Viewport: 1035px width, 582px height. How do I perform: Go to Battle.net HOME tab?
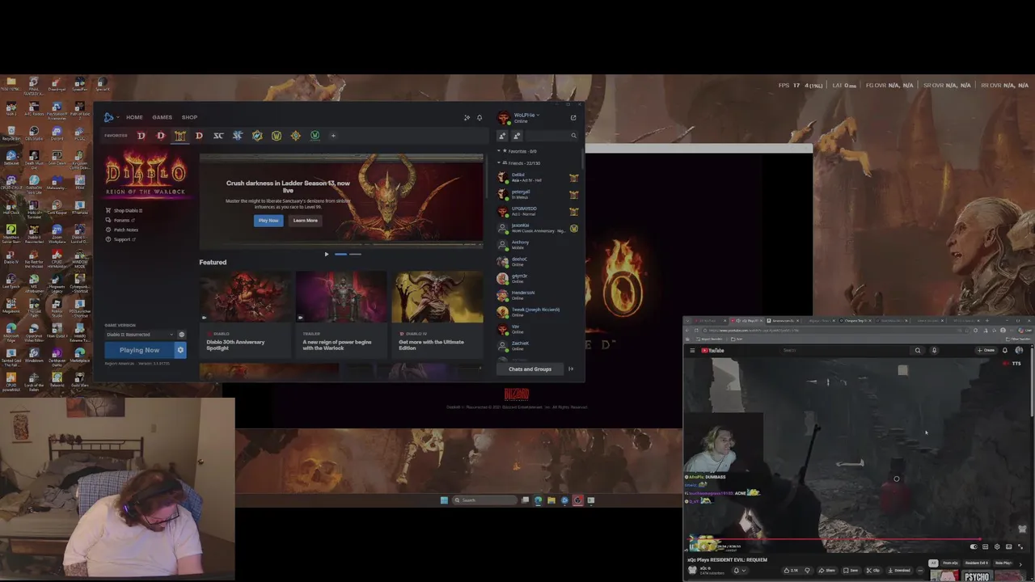[134, 118]
